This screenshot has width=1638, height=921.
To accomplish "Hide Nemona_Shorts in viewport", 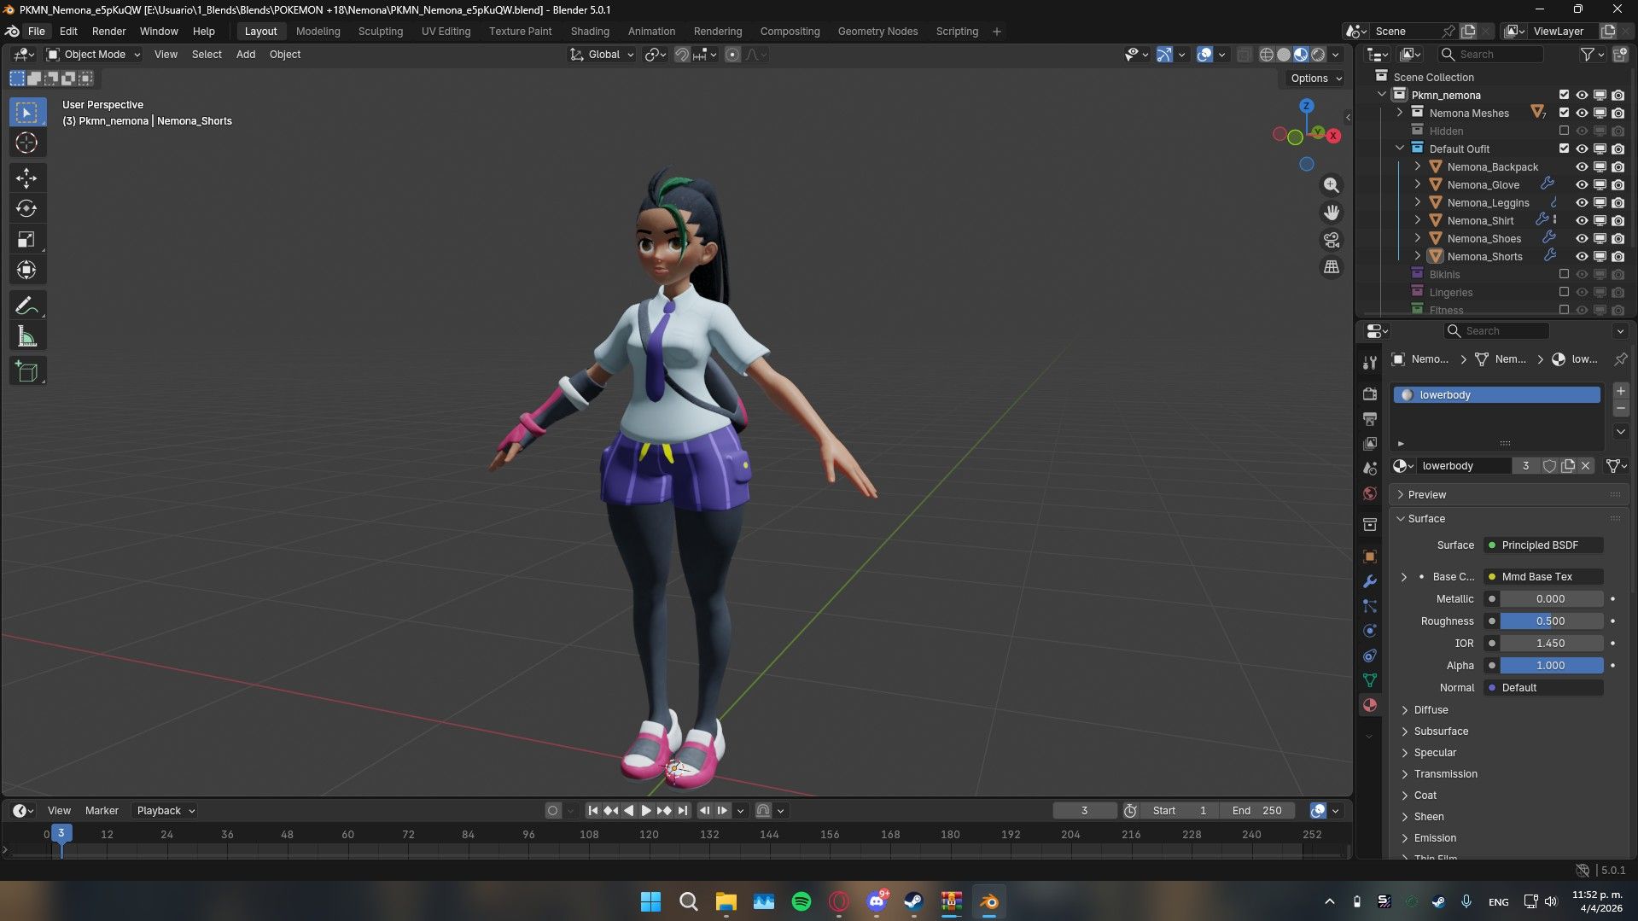I will coord(1582,257).
